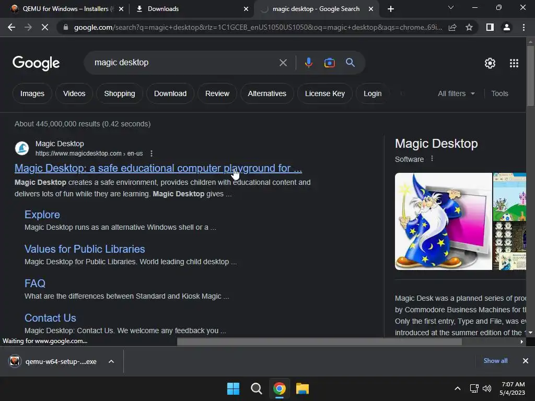Click the Magic Desktop site favicon
Screen dimensions: 535x401
[22, 148]
